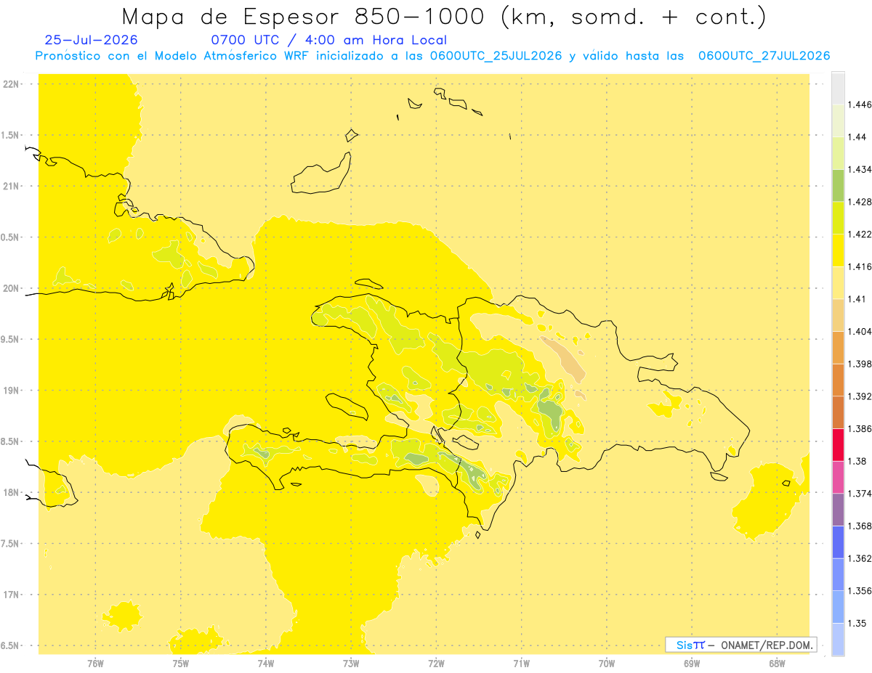The height and width of the screenshot is (673, 872).
Task: Click the legend value 1.38
Action: [857, 461]
